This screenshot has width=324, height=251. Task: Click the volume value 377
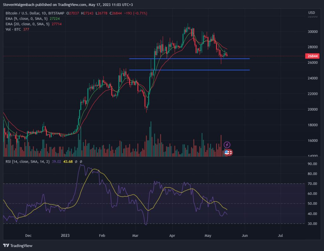[26, 29]
